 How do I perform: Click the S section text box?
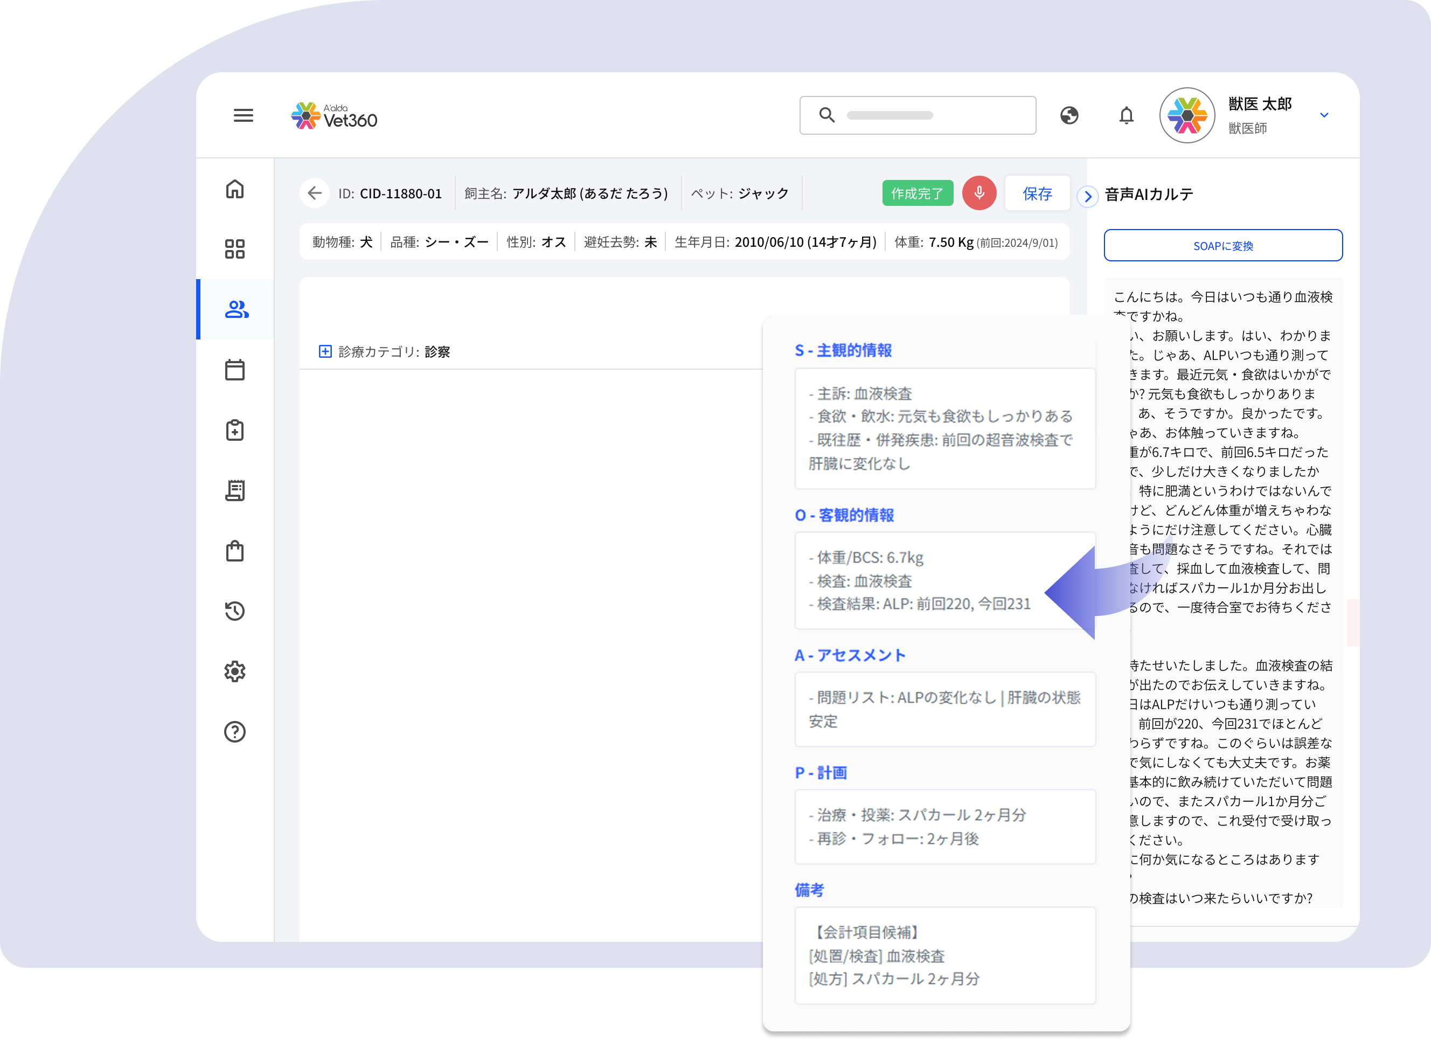pyautogui.click(x=944, y=428)
